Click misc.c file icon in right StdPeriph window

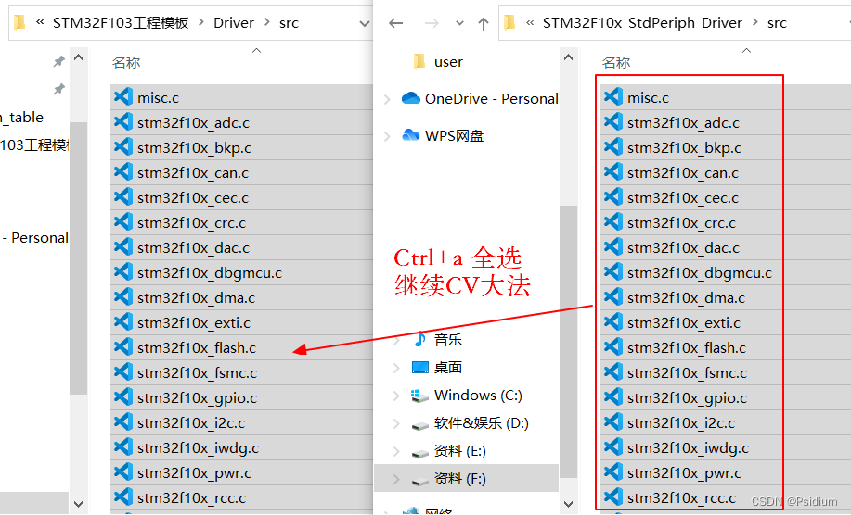613,97
